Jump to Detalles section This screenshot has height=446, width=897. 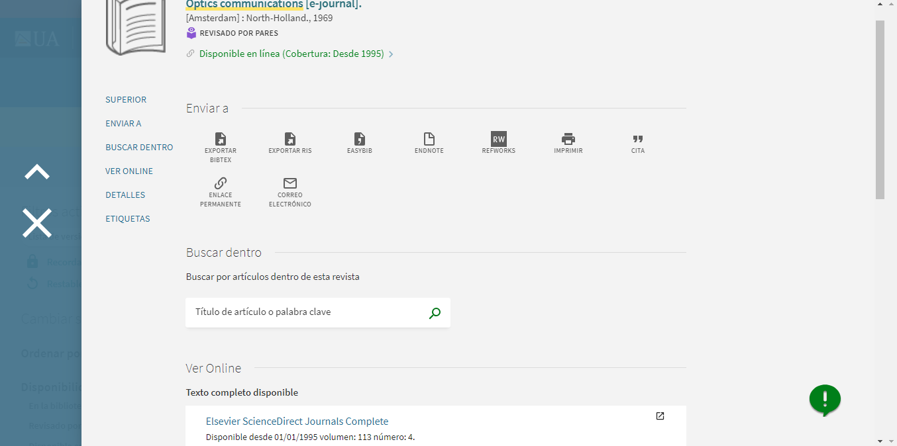(125, 195)
